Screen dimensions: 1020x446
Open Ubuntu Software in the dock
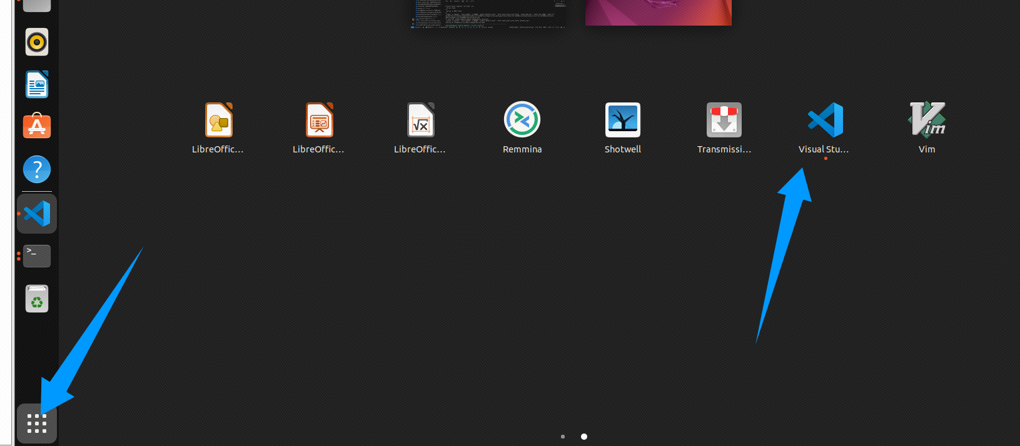(x=37, y=126)
